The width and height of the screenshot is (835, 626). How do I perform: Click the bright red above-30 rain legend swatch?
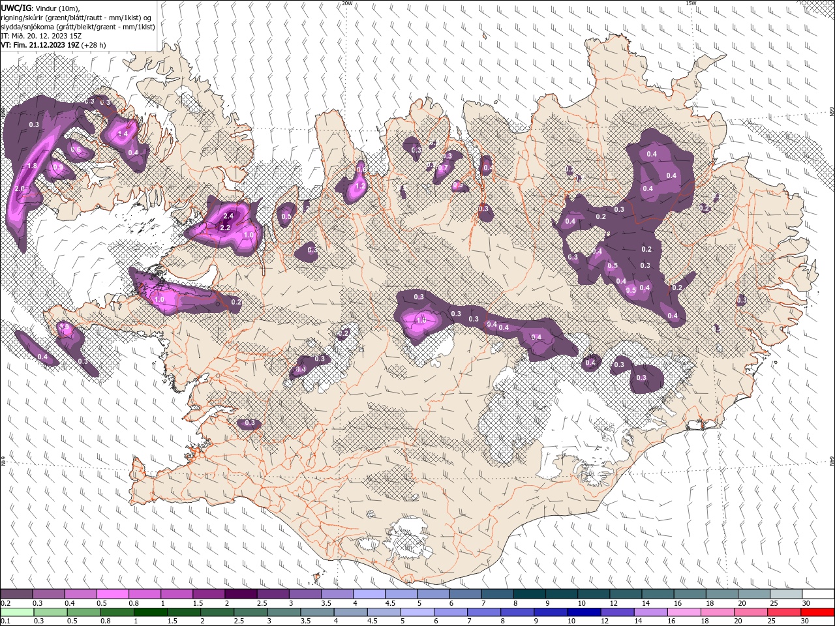[x=817, y=612]
